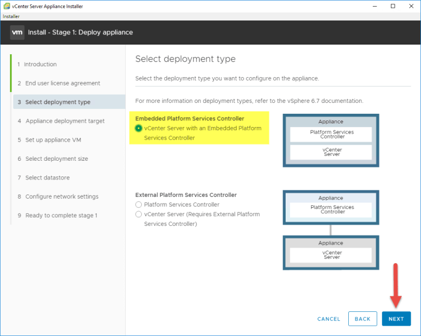Screen dimensions: 421x336
Task: Close the vCenter Server Appliance Installer window
Action: point(411,6)
